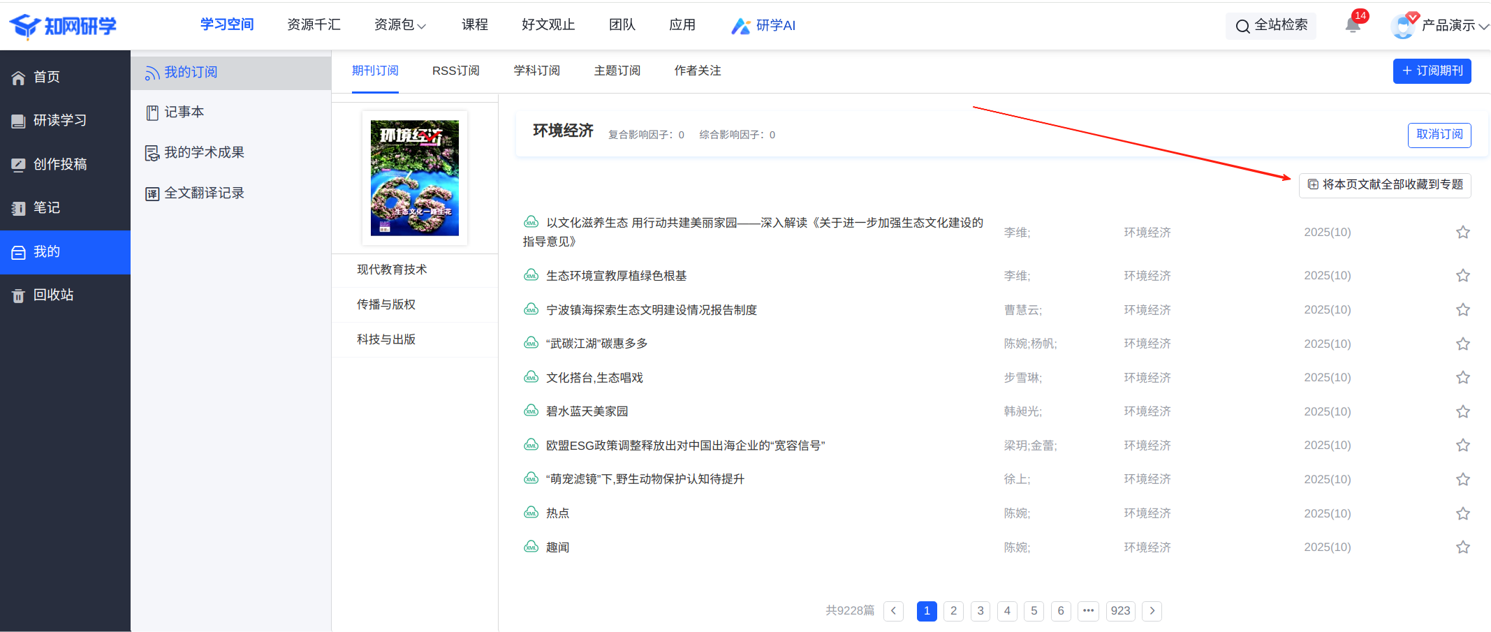
Task: Open the 研学AI assistant
Action: 763,26
